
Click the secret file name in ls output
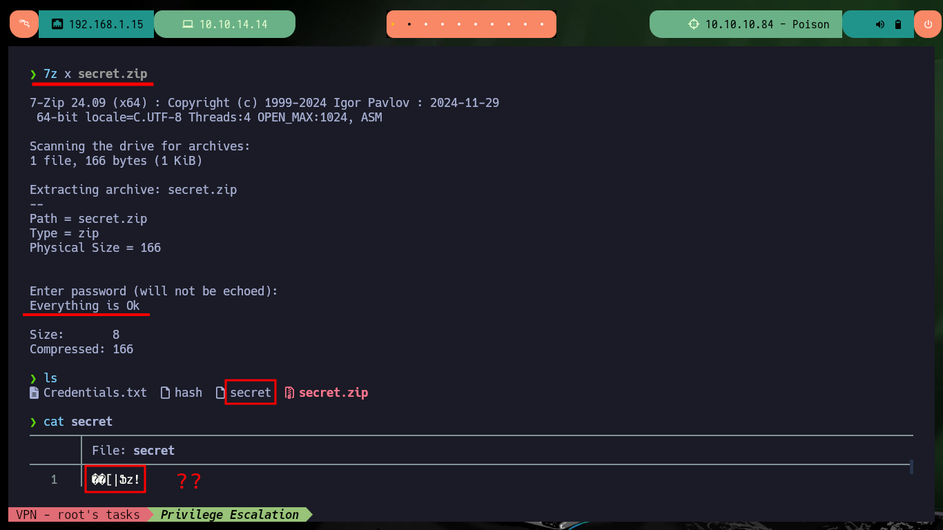(x=251, y=393)
